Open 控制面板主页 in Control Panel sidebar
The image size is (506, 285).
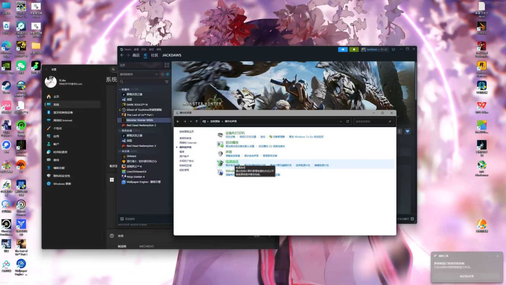click(187, 132)
